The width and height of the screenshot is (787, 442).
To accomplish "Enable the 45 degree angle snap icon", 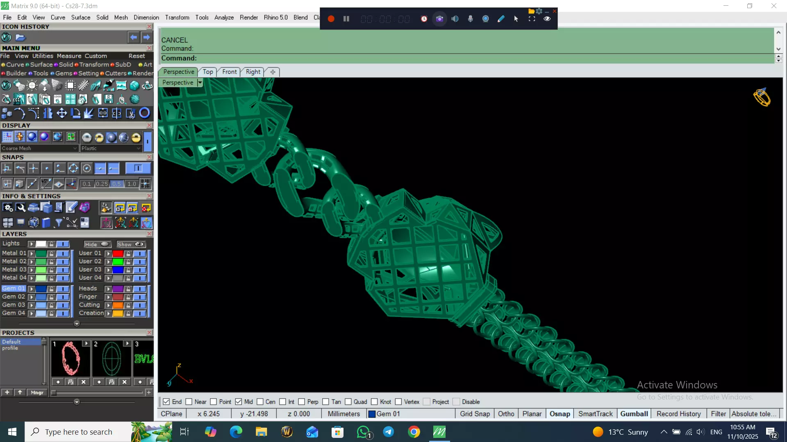I will (46, 184).
